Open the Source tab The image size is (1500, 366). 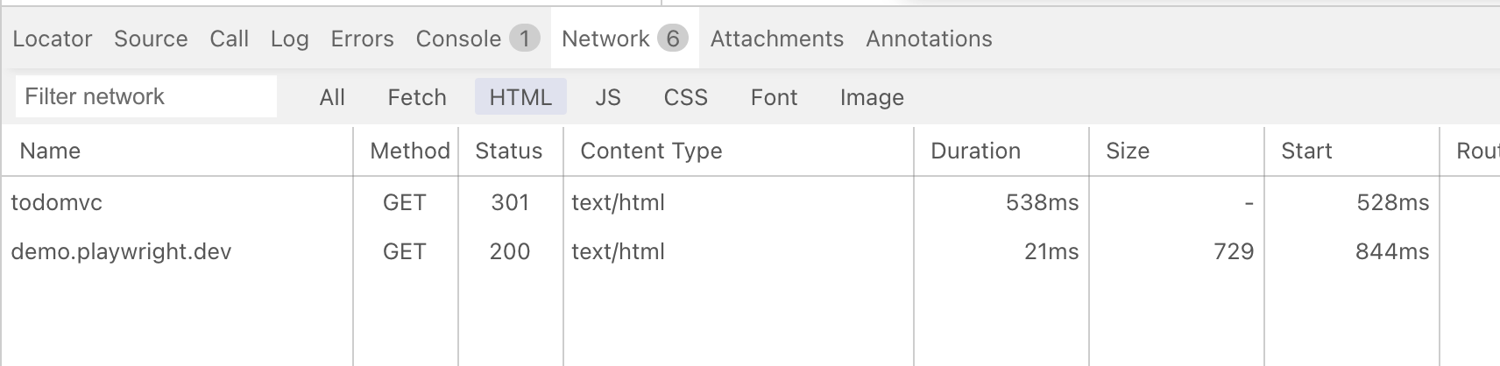tap(151, 39)
